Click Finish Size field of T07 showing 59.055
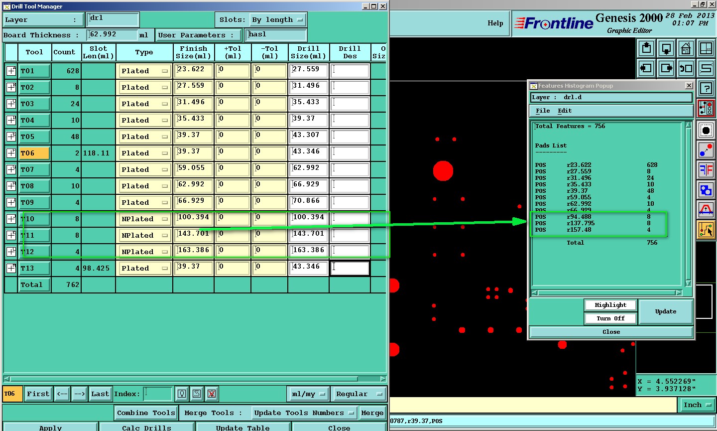Viewport: 717px width, 431px height. (194, 169)
